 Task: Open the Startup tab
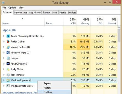pyautogui.click(x=46, y=13)
